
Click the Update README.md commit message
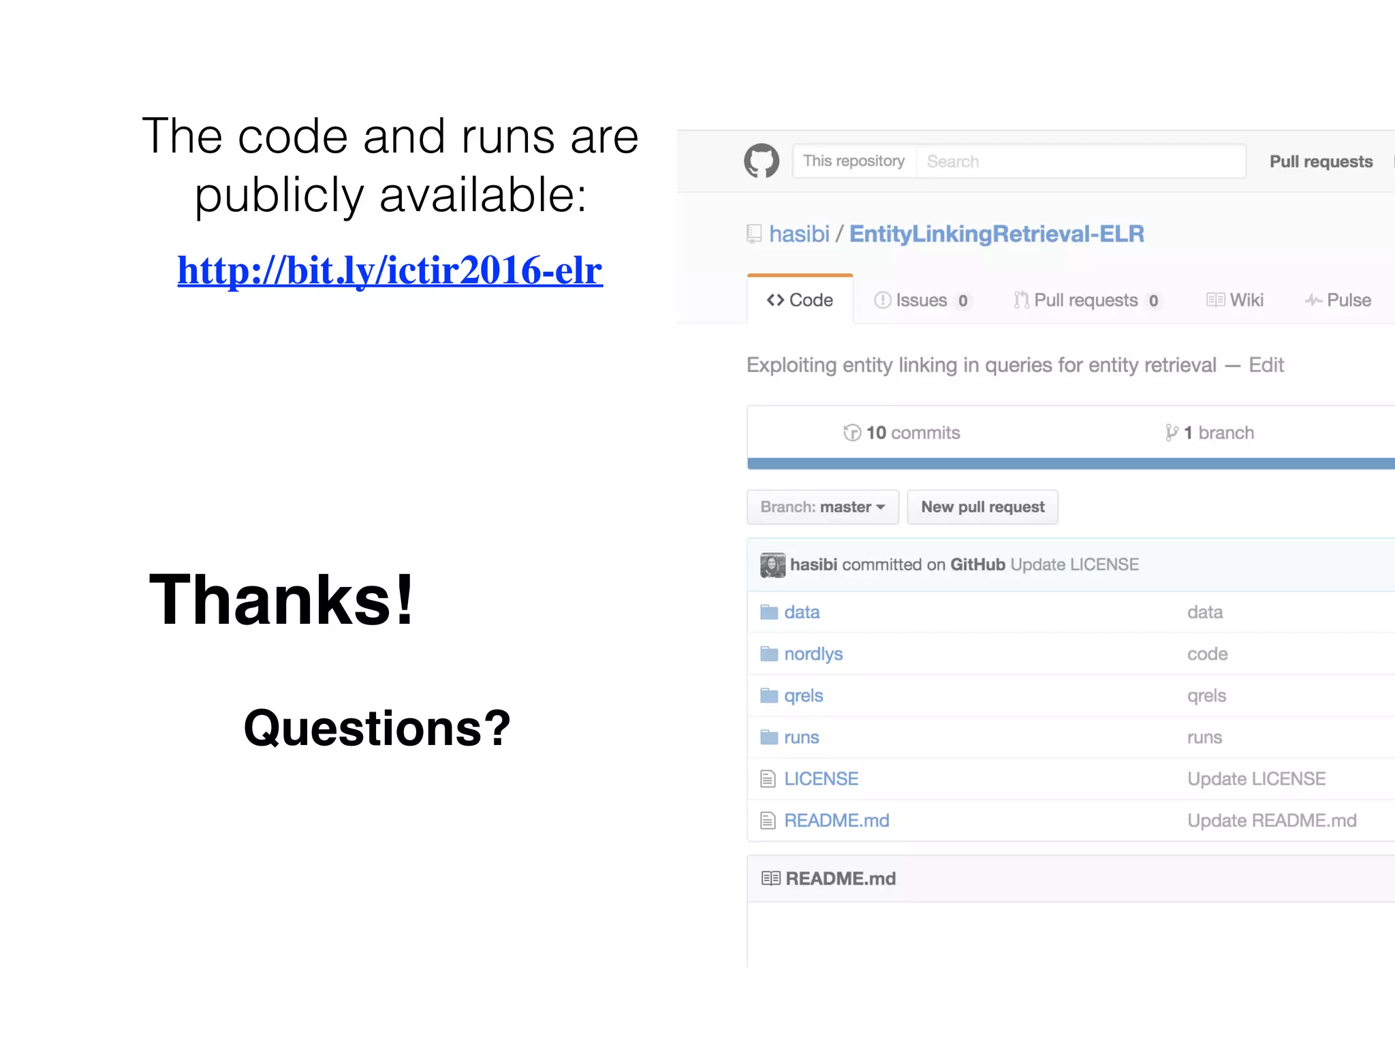click(1272, 821)
